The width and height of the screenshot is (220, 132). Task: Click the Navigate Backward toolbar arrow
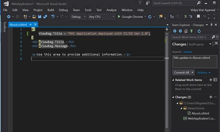pyautogui.click(x=9, y=17)
